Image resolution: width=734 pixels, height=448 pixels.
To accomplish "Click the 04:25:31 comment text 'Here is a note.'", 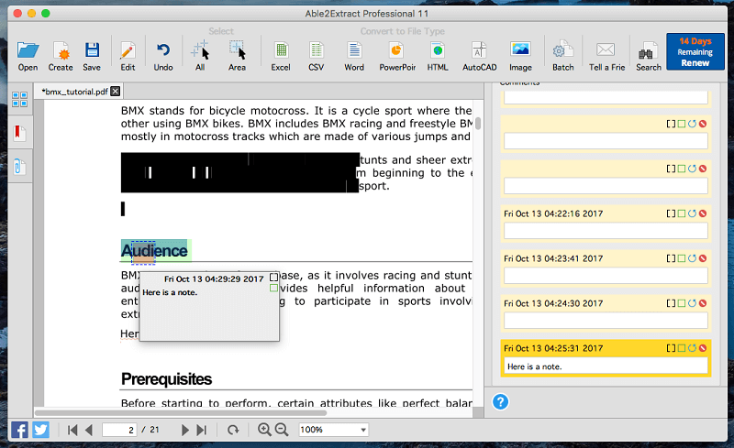I will [x=535, y=366].
